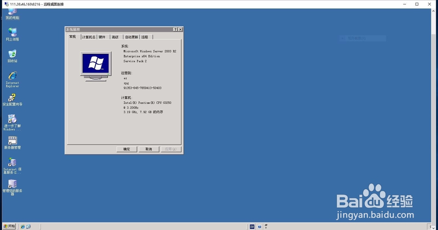Switch to the General (常规) tab
438x230 pixels.
click(x=72, y=37)
